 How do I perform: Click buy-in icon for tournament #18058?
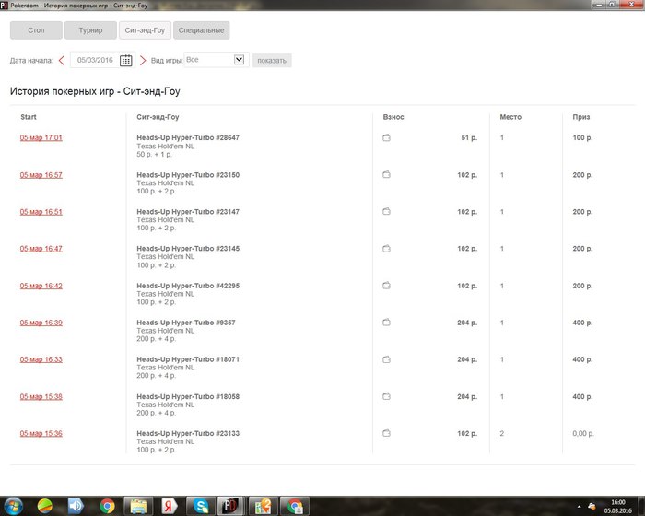pyautogui.click(x=386, y=396)
